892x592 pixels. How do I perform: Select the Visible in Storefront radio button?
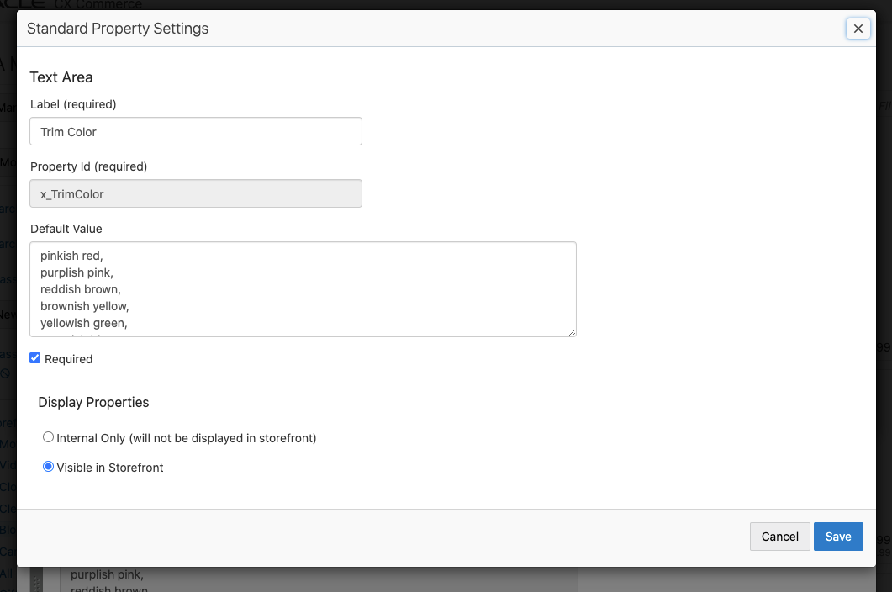49,467
